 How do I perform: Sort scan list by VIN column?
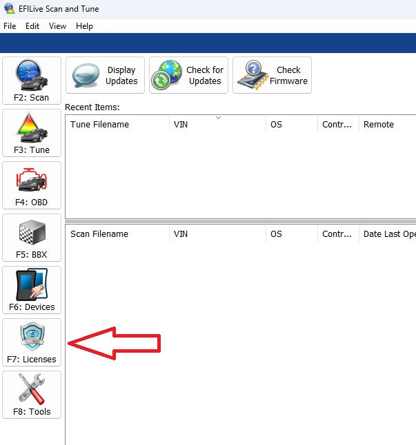[x=218, y=234]
